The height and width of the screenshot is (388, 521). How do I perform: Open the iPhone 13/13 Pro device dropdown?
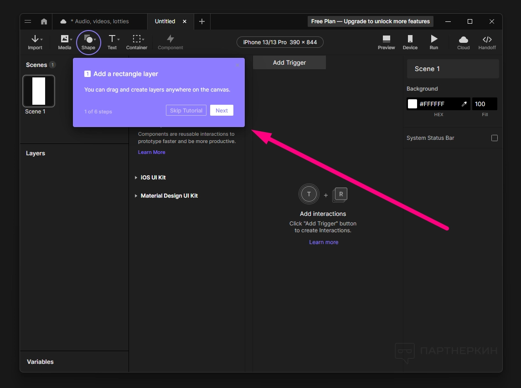(280, 42)
